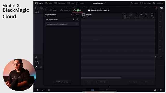Open the hamburger options menu
The image size is (166, 93).
point(161,57)
